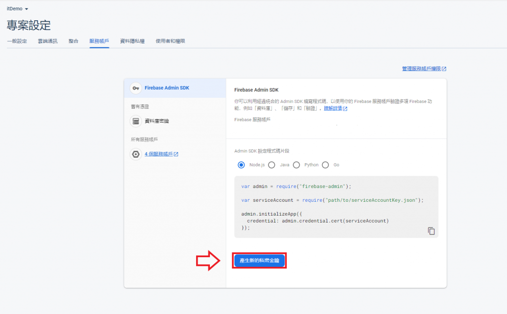Click the Firebase 服務帳戶 label
The height and width of the screenshot is (314, 507).
[252, 120]
